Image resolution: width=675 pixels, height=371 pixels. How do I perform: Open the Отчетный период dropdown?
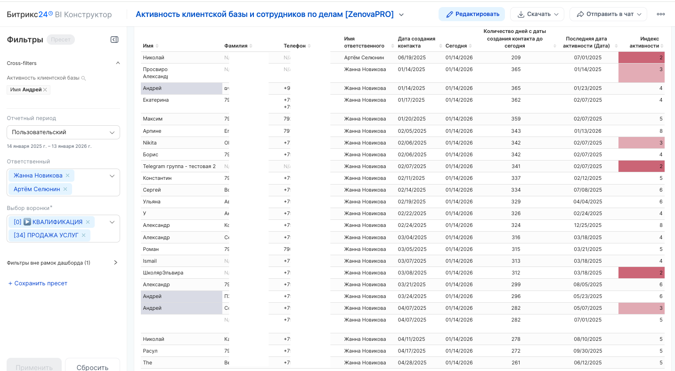coord(63,132)
